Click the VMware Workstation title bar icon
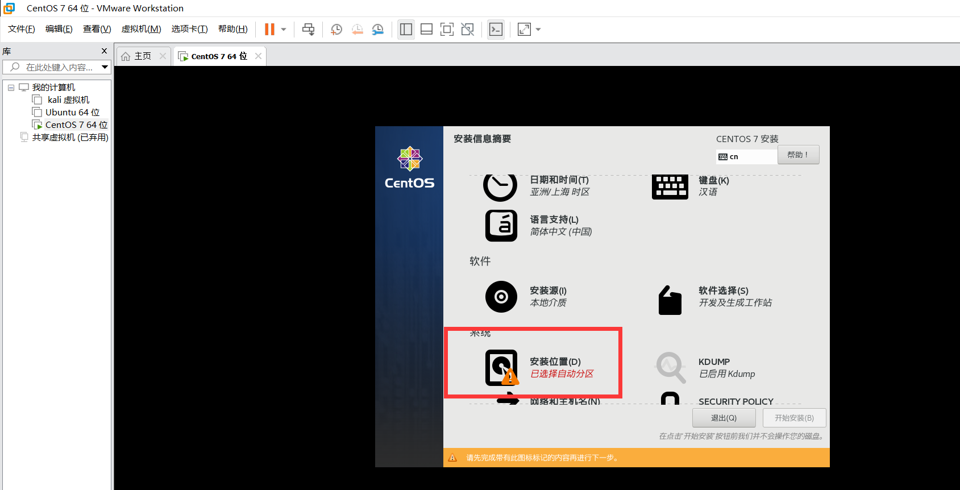The image size is (960, 490). coord(9,8)
